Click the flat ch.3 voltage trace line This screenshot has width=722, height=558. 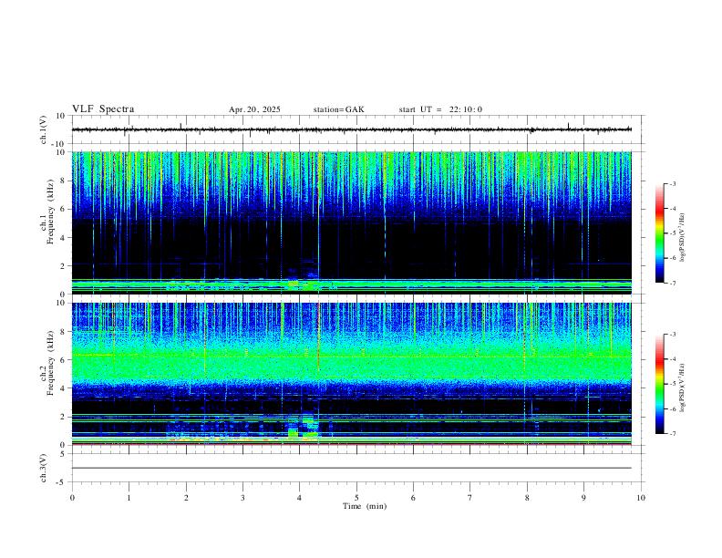352,468
